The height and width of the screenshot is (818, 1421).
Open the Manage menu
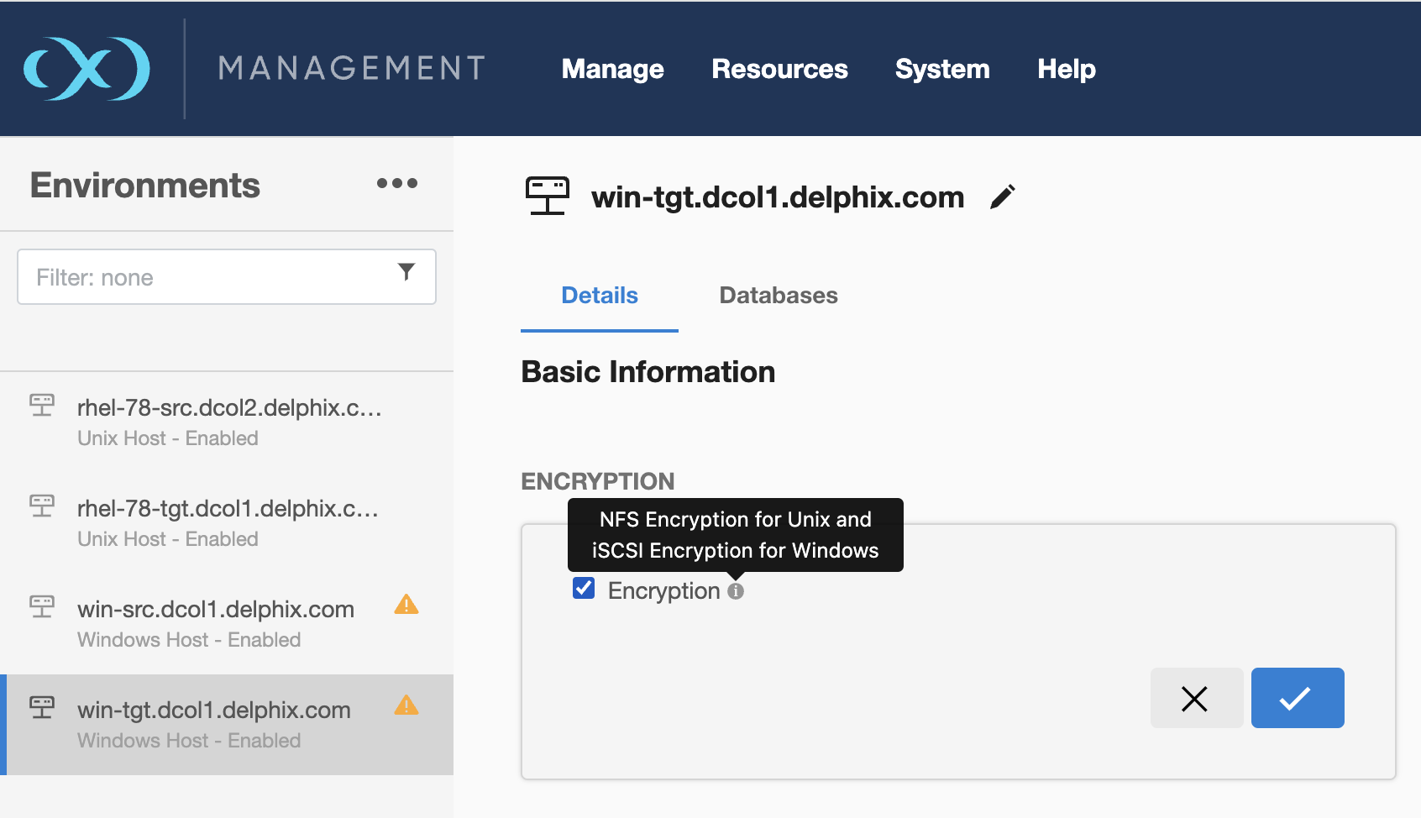click(x=612, y=69)
